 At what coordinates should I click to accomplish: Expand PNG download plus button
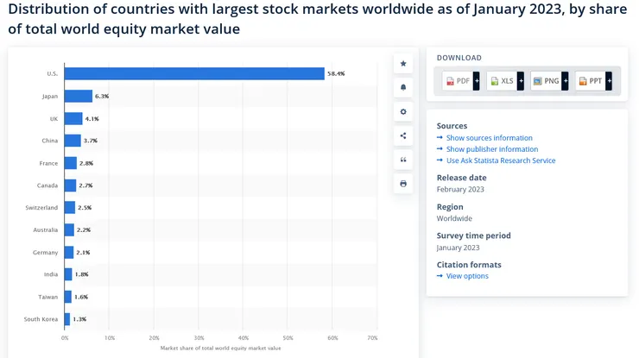(566, 81)
